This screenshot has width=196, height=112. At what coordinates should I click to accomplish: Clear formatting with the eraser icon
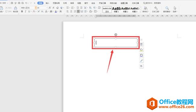tap(57, 8)
